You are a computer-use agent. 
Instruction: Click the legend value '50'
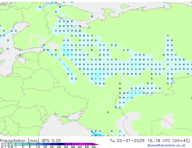coord(94,147)
